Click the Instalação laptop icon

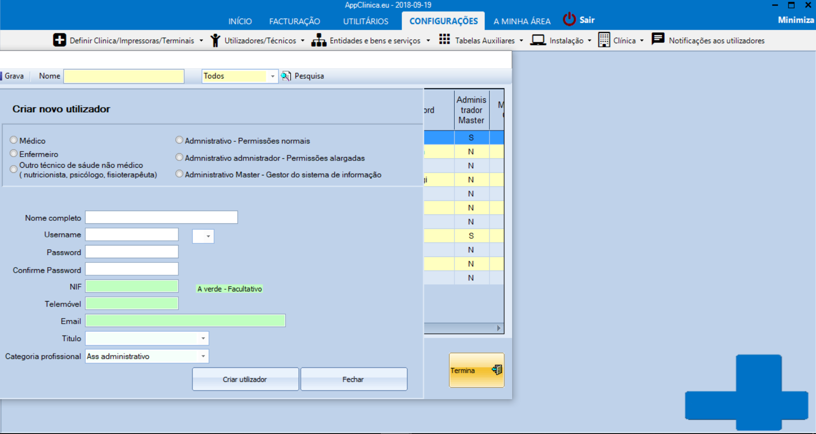538,40
